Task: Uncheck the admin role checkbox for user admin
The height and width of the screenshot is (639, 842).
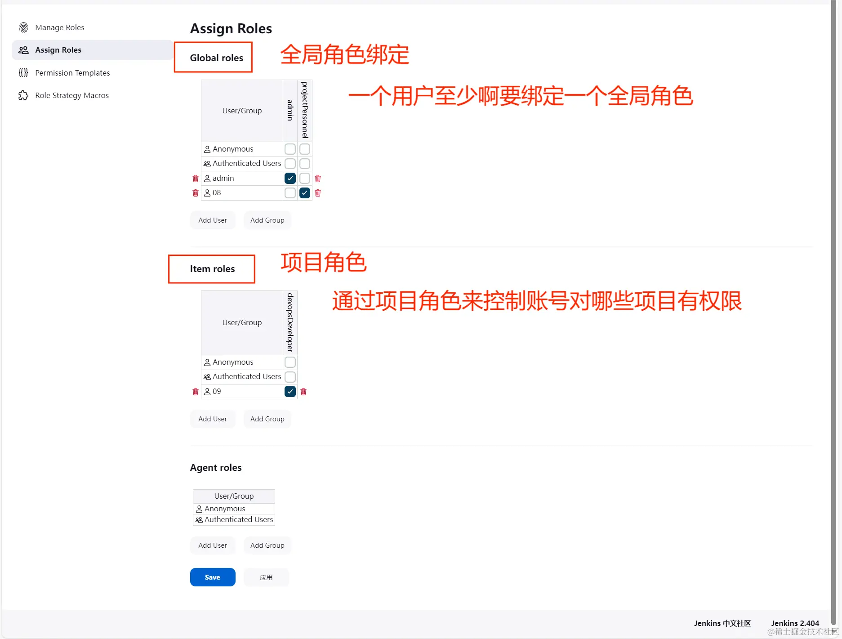Action: [x=290, y=178]
